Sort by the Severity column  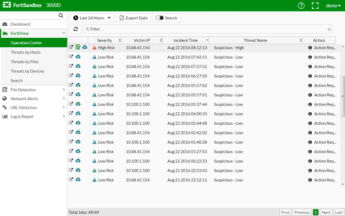tap(105, 40)
